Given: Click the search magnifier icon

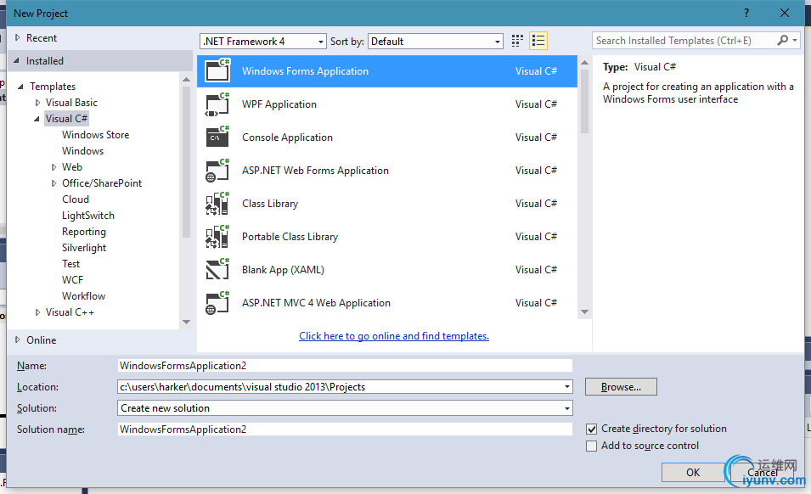Looking at the screenshot, I should [783, 40].
